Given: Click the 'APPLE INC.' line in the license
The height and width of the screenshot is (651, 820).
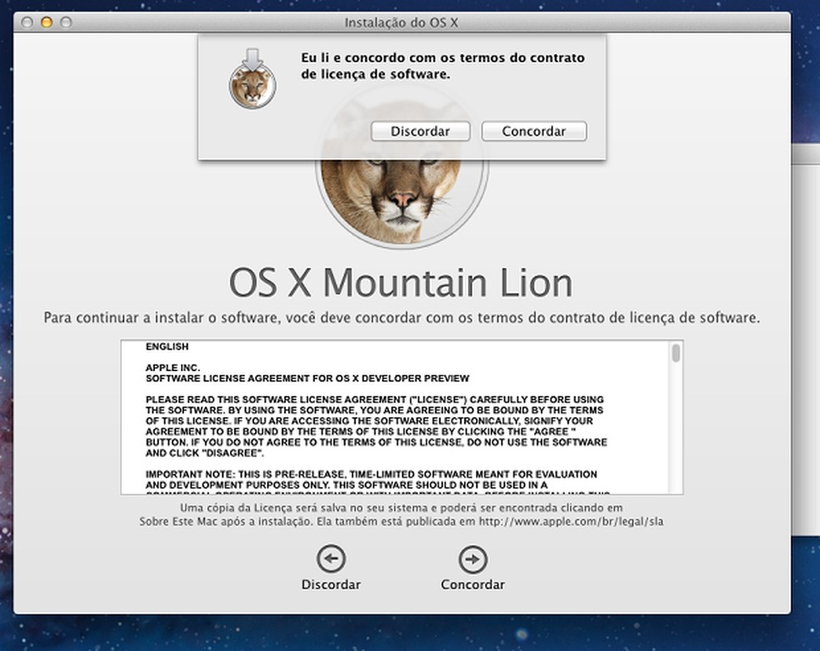Looking at the screenshot, I should coord(172,368).
